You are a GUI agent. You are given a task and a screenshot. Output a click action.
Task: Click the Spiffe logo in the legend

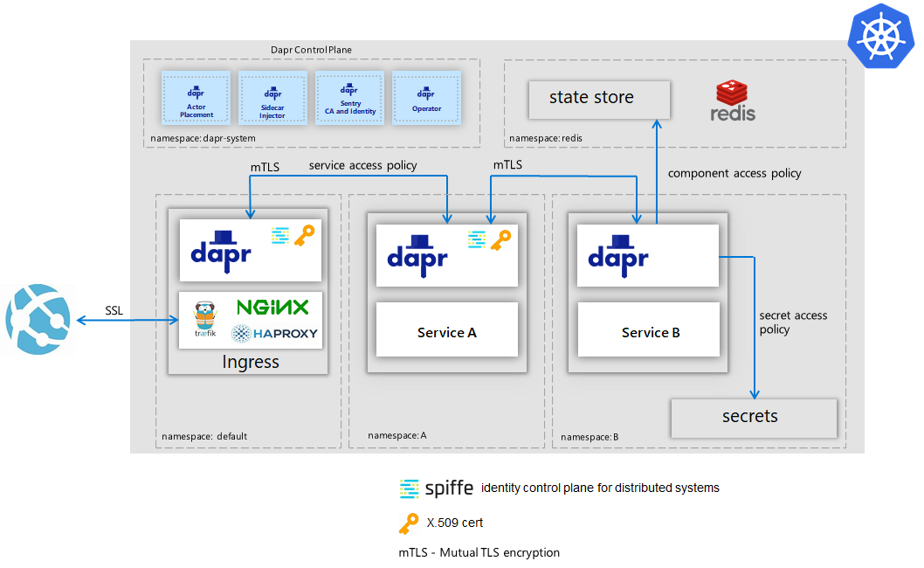(437, 488)
